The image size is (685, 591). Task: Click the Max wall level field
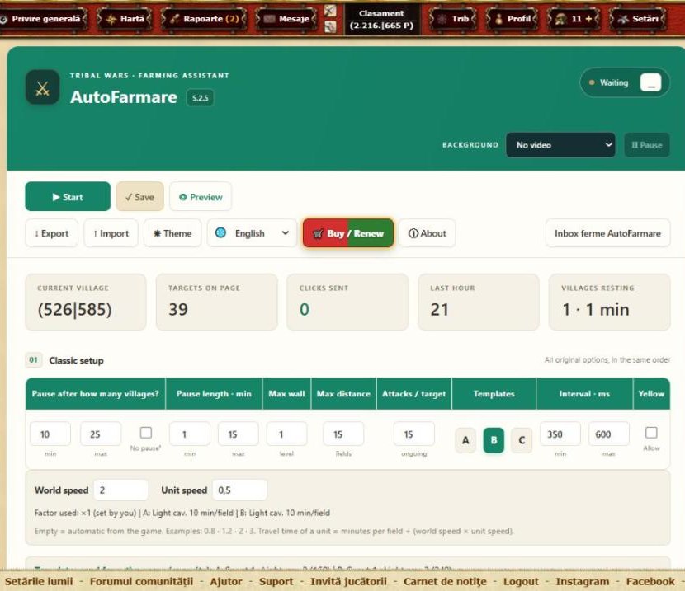point(286,434)
